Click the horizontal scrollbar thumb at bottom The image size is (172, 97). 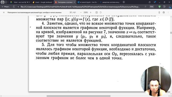pos(78,96)
